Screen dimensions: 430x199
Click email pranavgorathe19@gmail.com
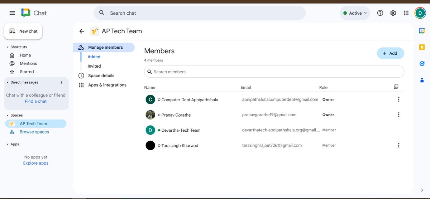[269, 115]
